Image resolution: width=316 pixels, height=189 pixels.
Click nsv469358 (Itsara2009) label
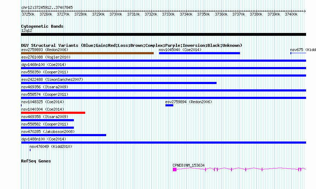pos(45,117)
